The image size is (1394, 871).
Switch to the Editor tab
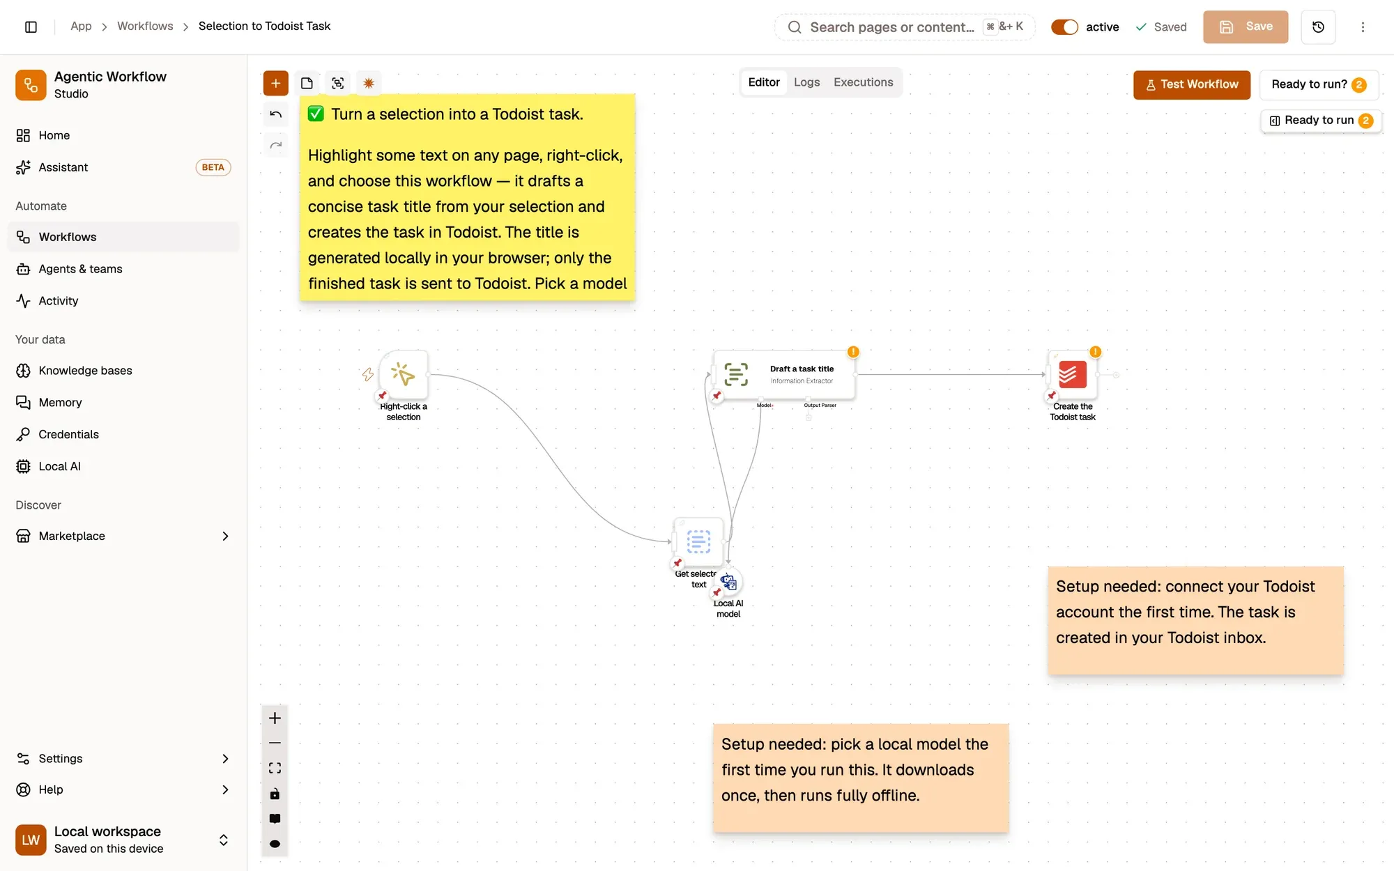point(763,82)
